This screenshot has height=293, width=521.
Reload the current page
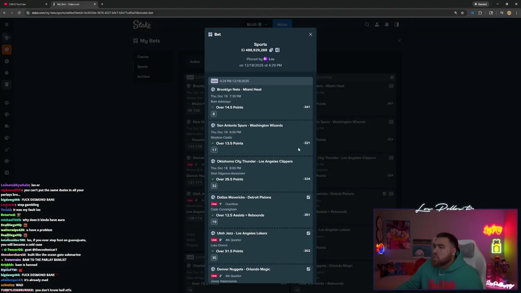point(20,13)
